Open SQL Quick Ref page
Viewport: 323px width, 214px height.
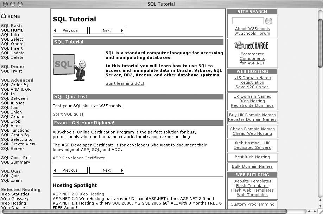tap(15, 158)
